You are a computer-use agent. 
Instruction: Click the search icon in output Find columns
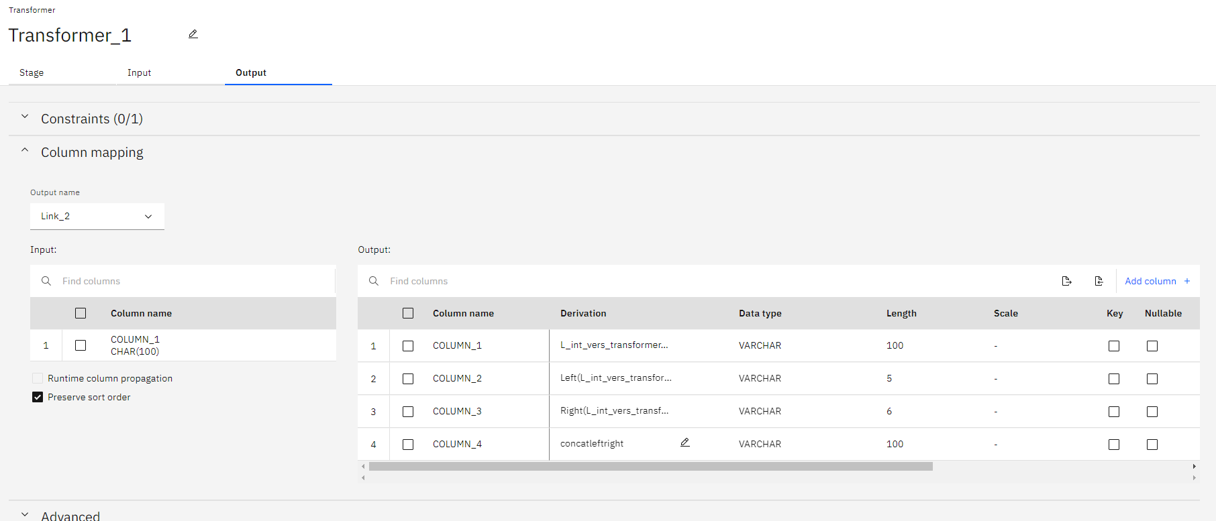pyautogui.click(x=374, y=281)
